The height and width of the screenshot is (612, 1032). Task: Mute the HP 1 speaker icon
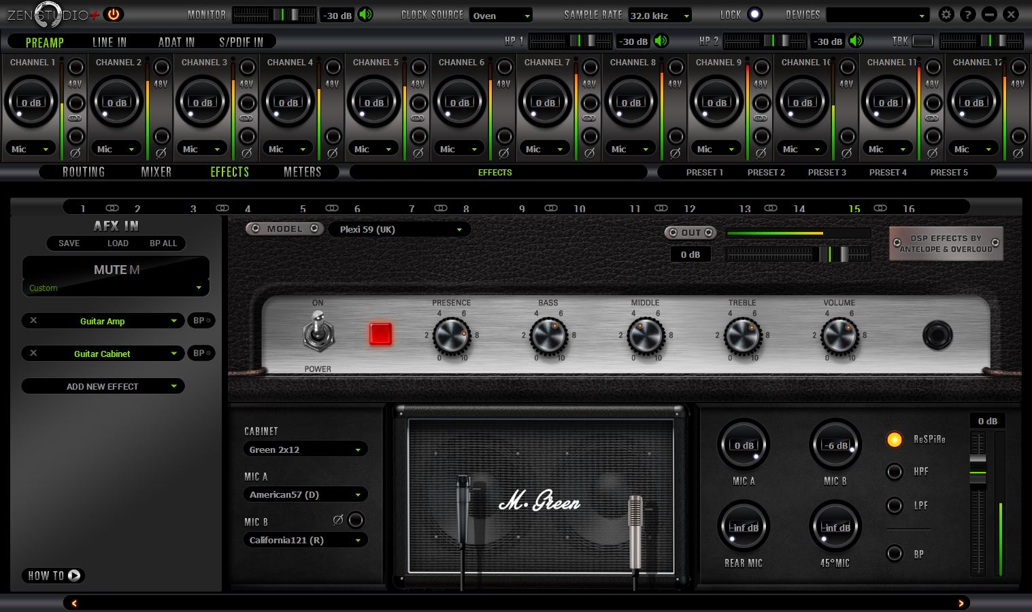(x=661, y=41)
